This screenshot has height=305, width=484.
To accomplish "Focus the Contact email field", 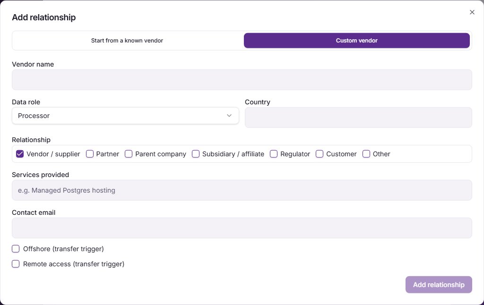I will (x=242, y=228).
